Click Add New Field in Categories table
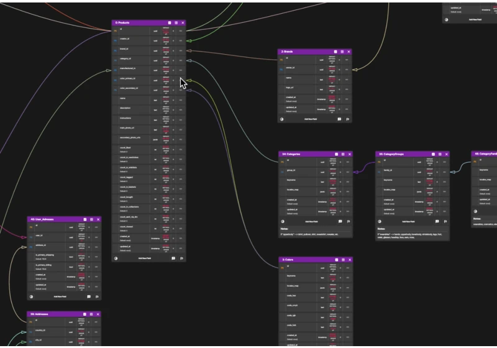 point(312,222)
